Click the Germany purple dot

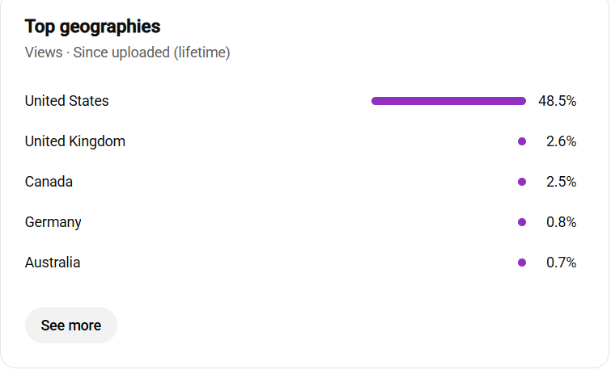click(522, 222)
